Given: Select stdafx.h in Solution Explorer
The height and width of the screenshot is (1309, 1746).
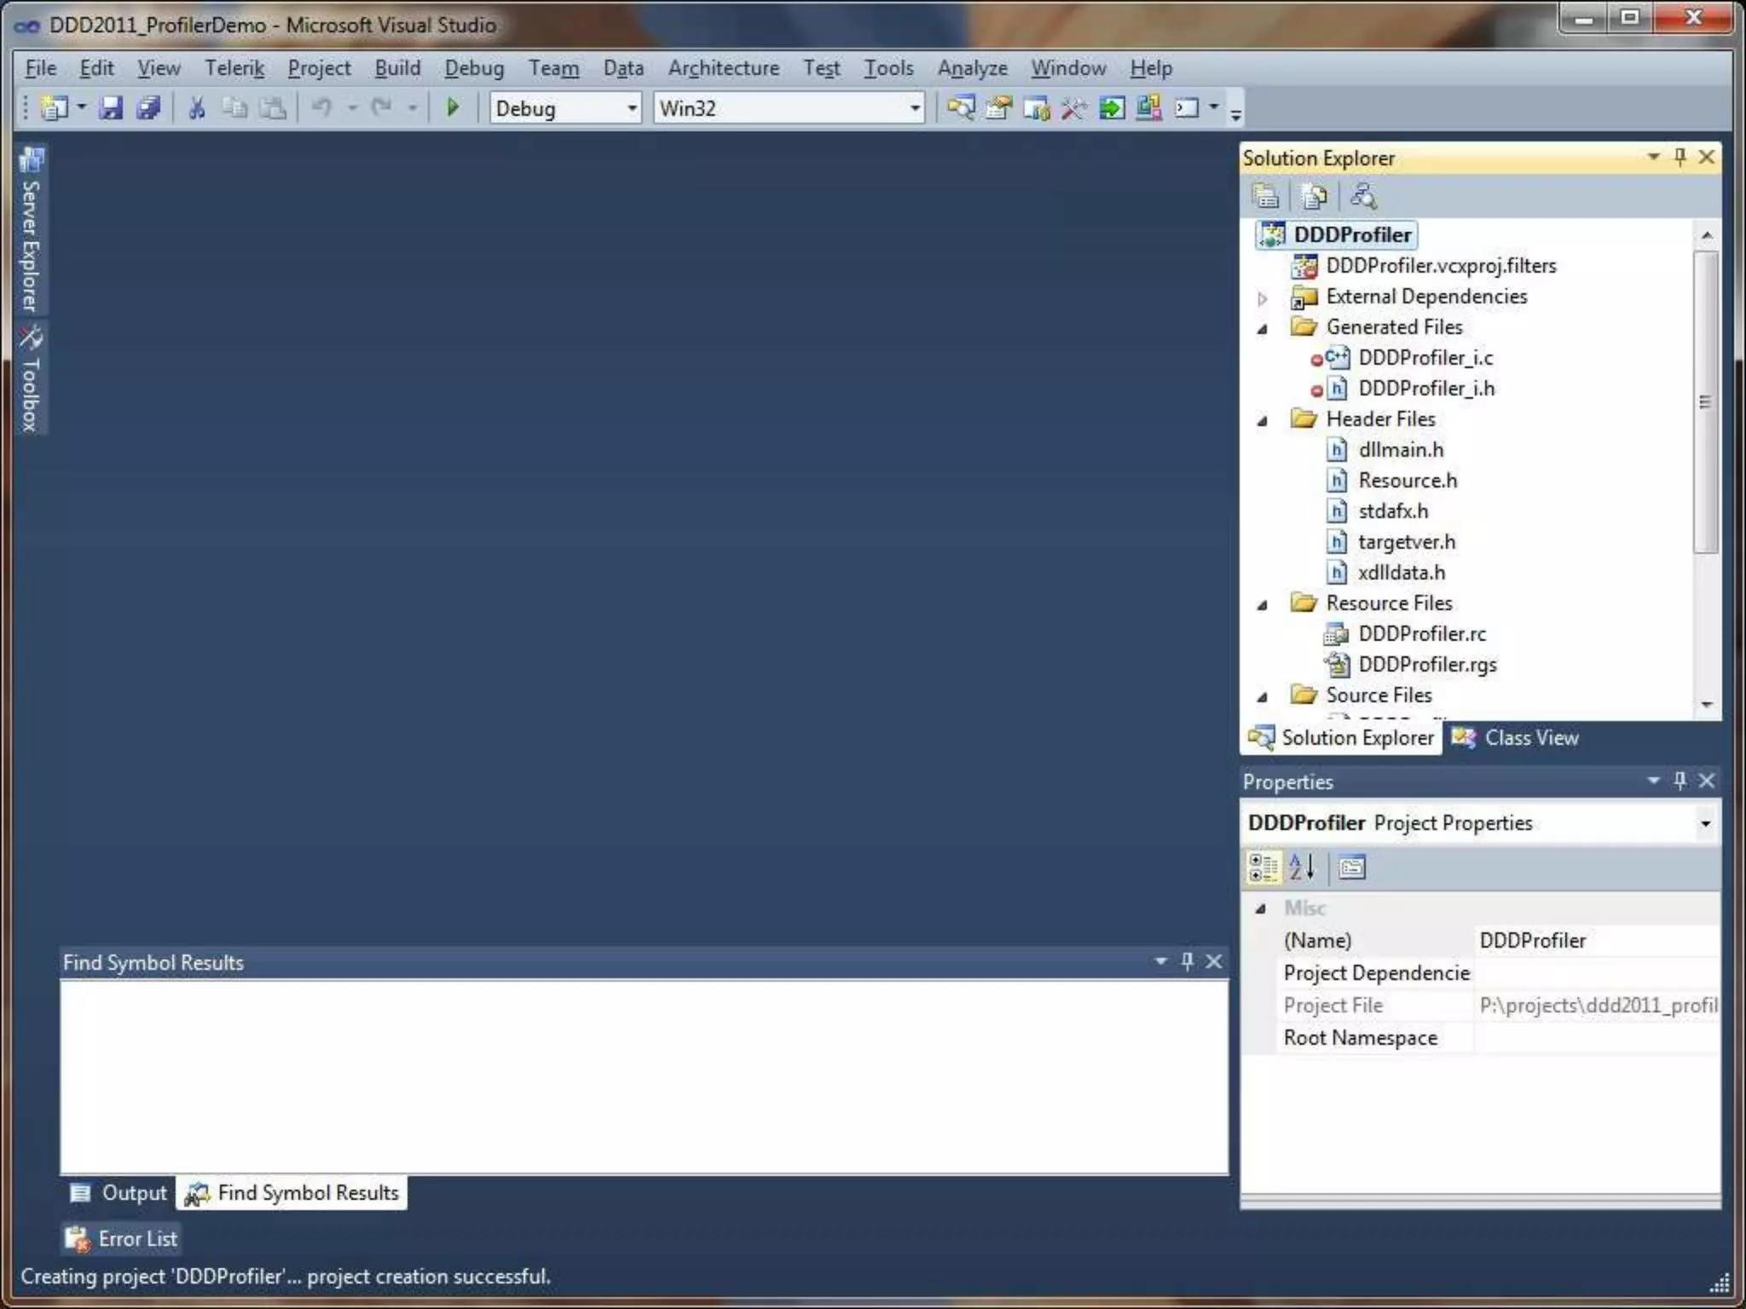Looking at the screenshot, I should (1392, 511).
